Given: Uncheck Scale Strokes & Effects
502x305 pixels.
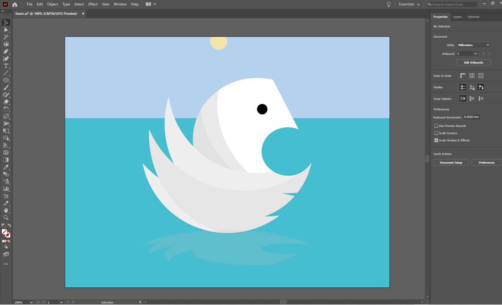Looking at the screenshot, I should point(436,140).
